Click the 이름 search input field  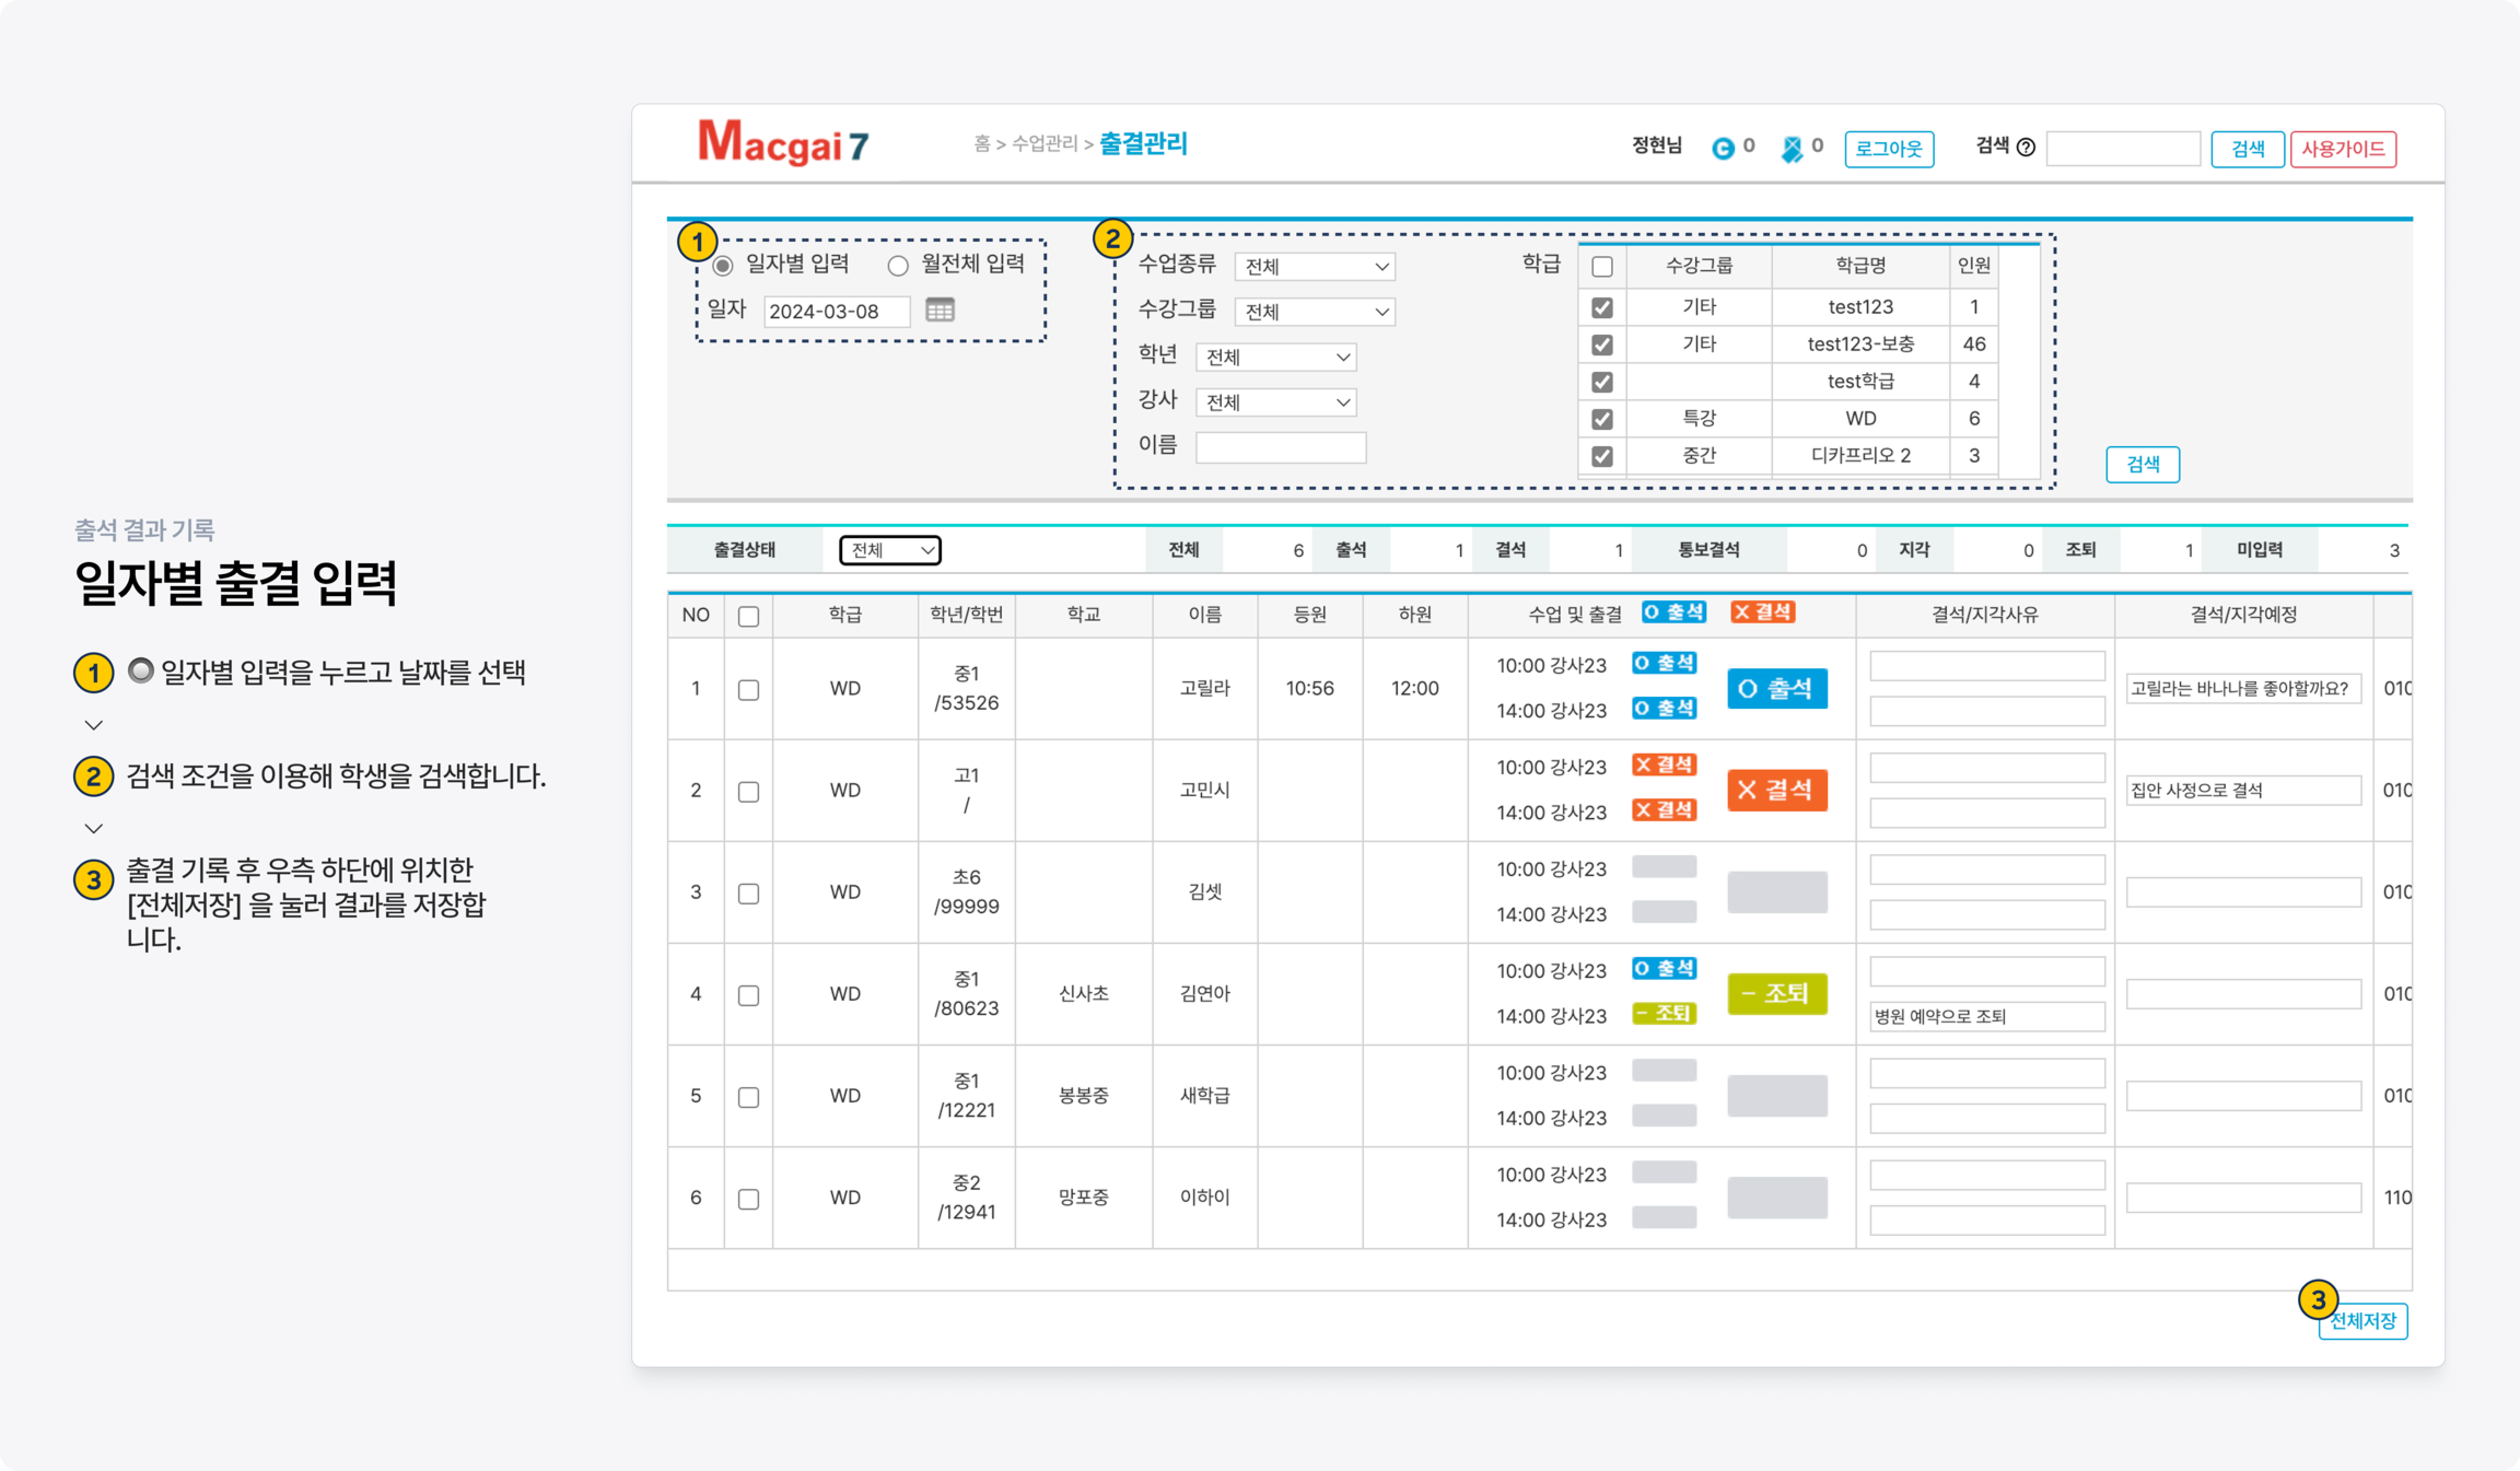click(x=1280, y=447)
